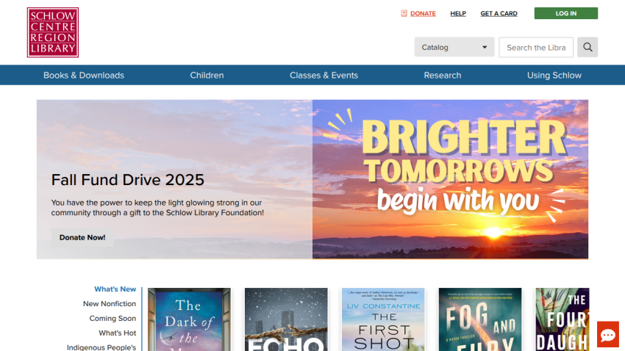Expand the Catalog search scope dropdown
625x351 pixels.
coord(454,47)
